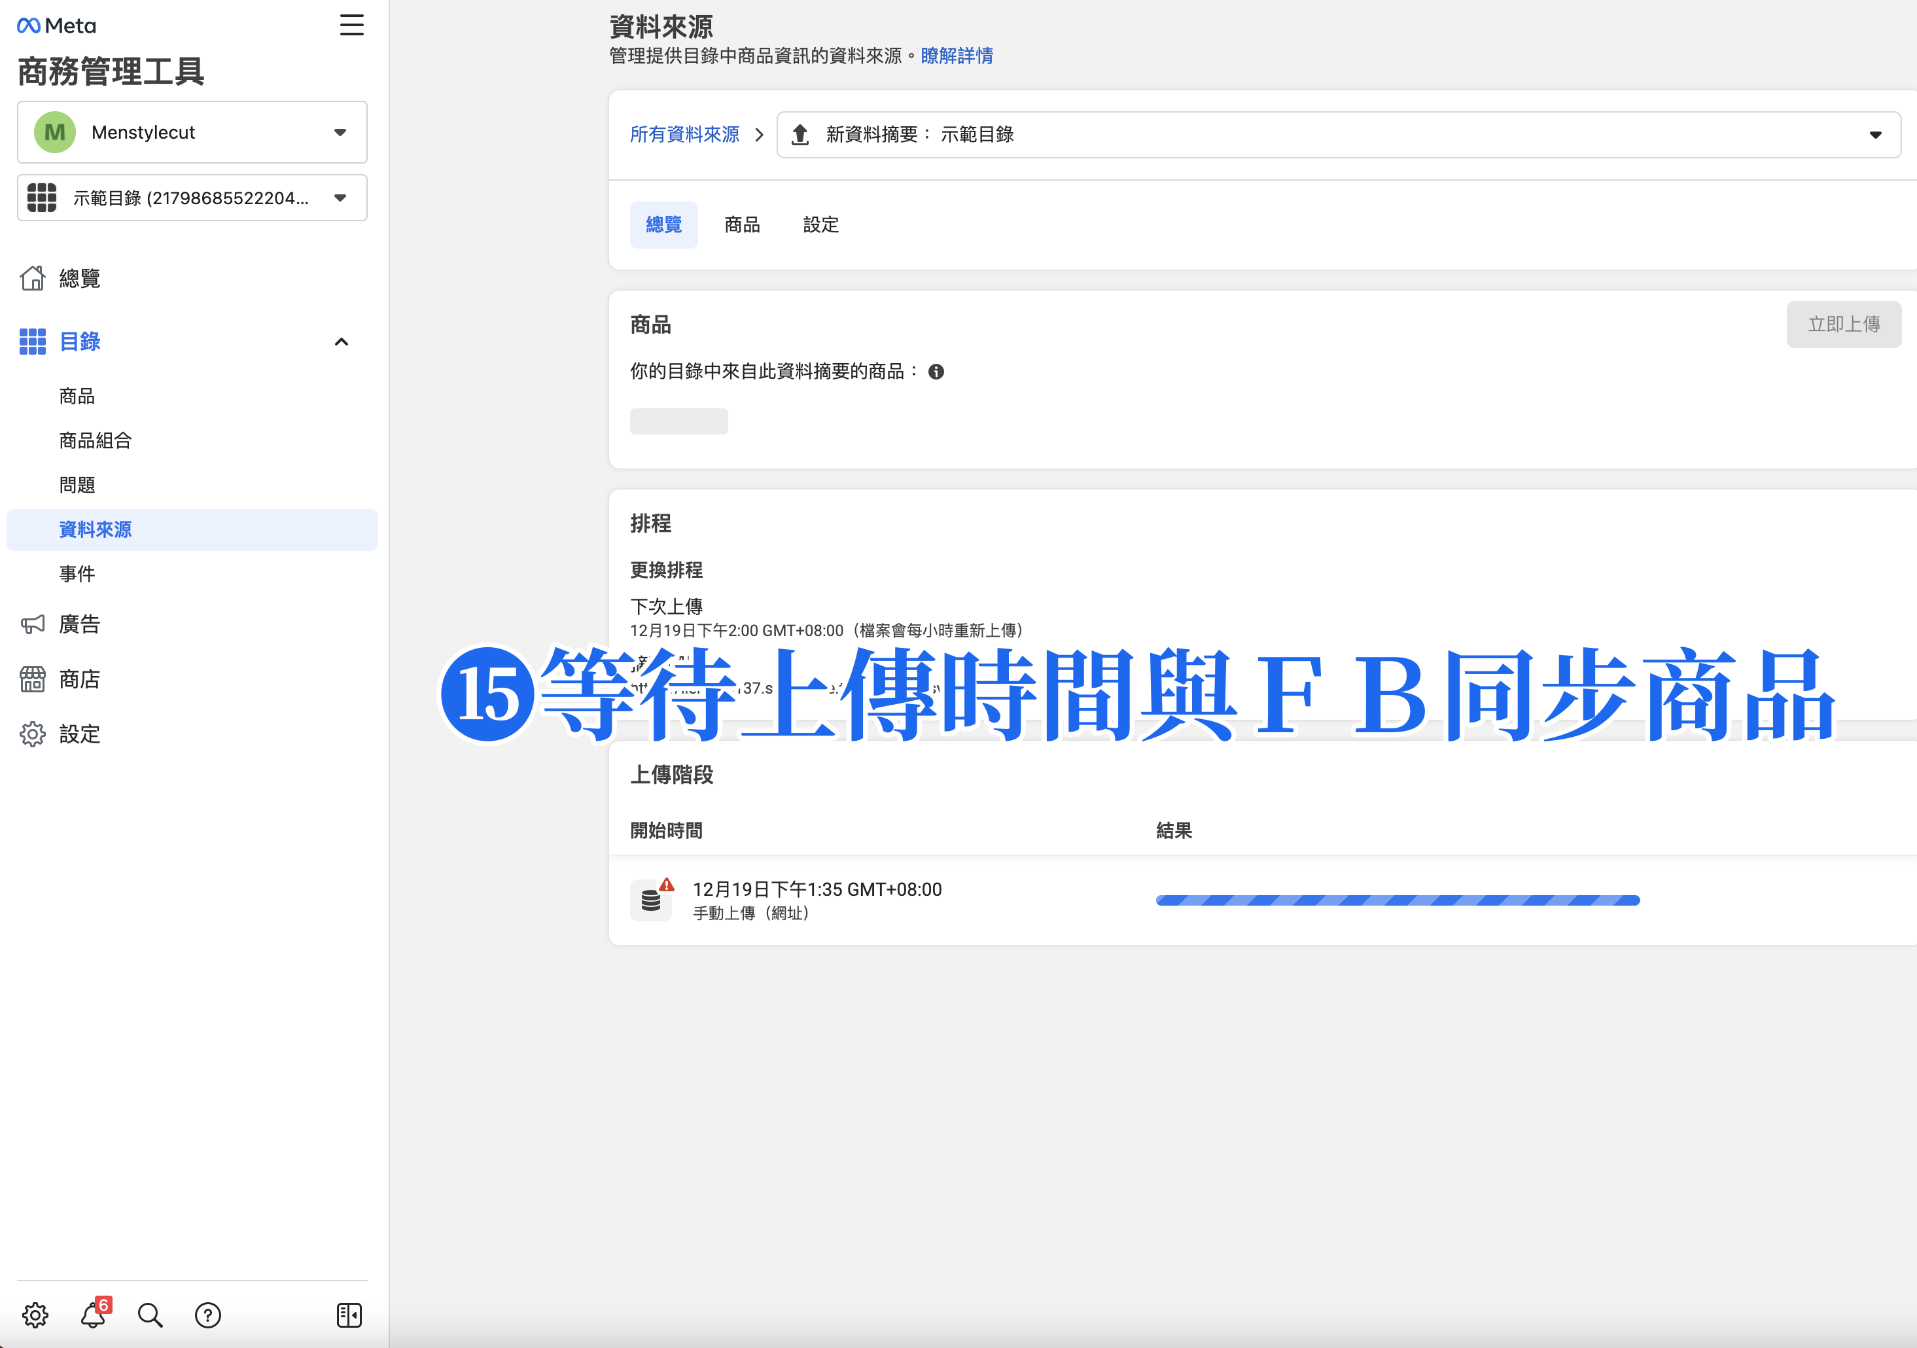
Task: Collapse the 目錄 section chevron
Action: (342, 342)
